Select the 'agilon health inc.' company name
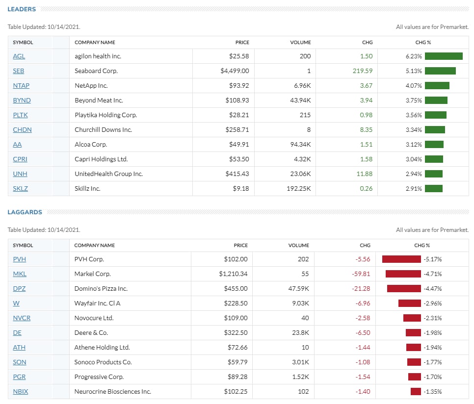The image size is (474, 404). click(x=98, y=56)
